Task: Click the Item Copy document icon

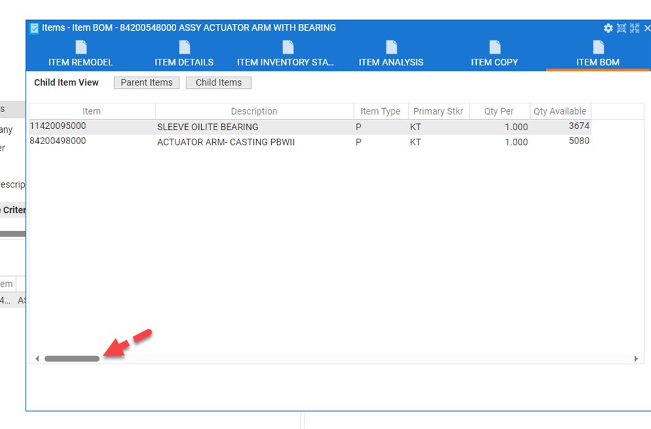Action: (495, 47)
